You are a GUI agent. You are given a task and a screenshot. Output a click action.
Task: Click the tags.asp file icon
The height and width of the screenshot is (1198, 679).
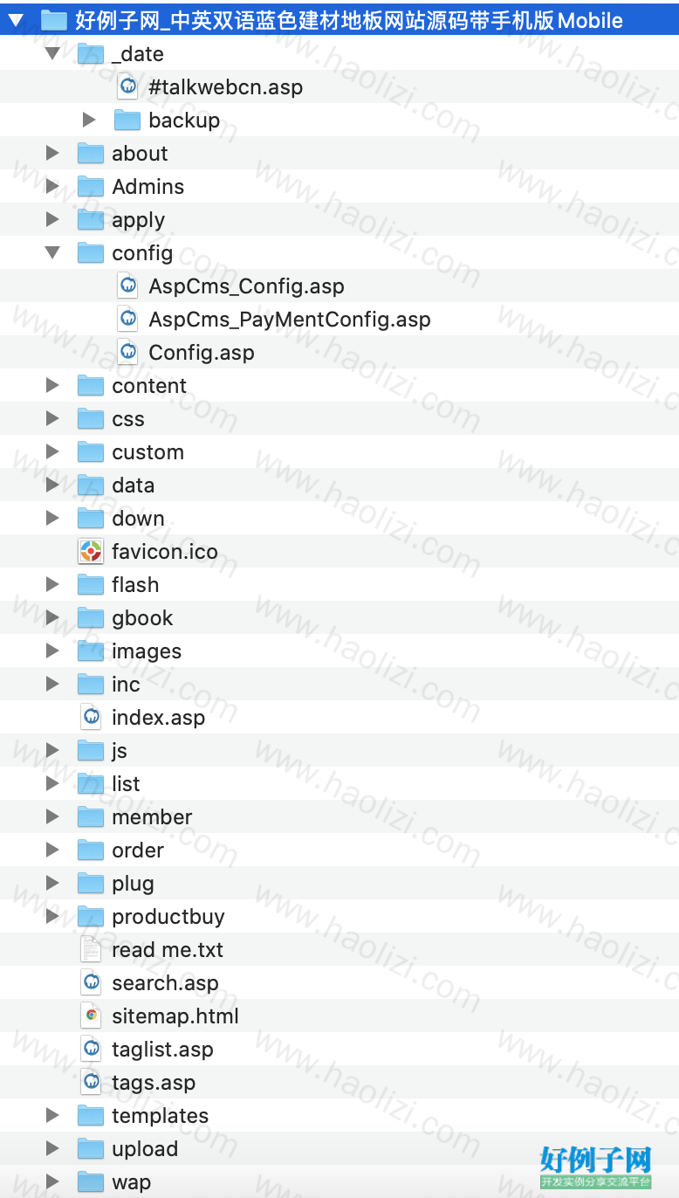(91, 1082)
